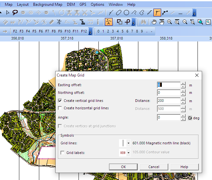Increase the Easting offset with up spinner
Screen dimensions: 212x180
183,83
